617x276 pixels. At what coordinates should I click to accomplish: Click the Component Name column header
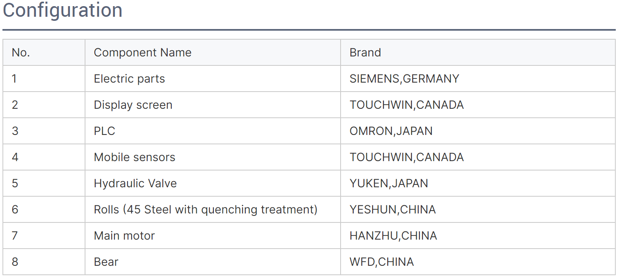[x=142, y=53]
